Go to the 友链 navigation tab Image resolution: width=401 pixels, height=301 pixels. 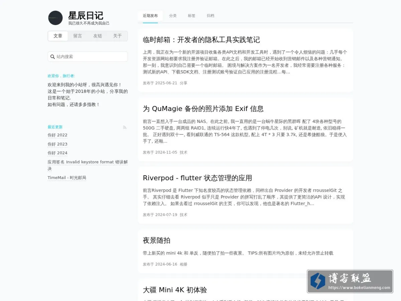pos(98,36)
